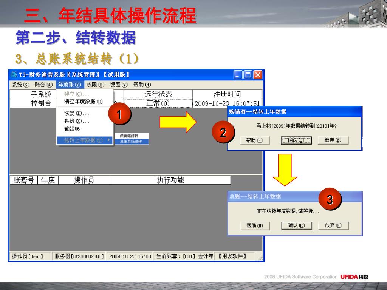Click the 总账--结转上年数据 dialog title bar
Image resolution: width=387 pixels, height=290 pixels.
(295, 196)
